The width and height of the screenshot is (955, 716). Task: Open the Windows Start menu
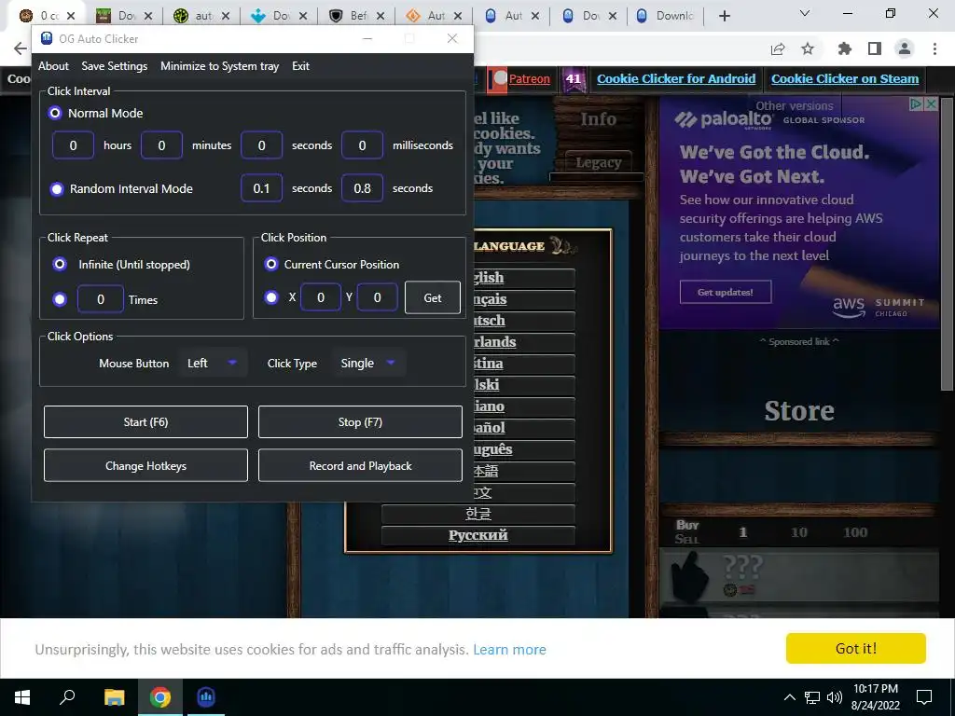[x=22, y=697]
